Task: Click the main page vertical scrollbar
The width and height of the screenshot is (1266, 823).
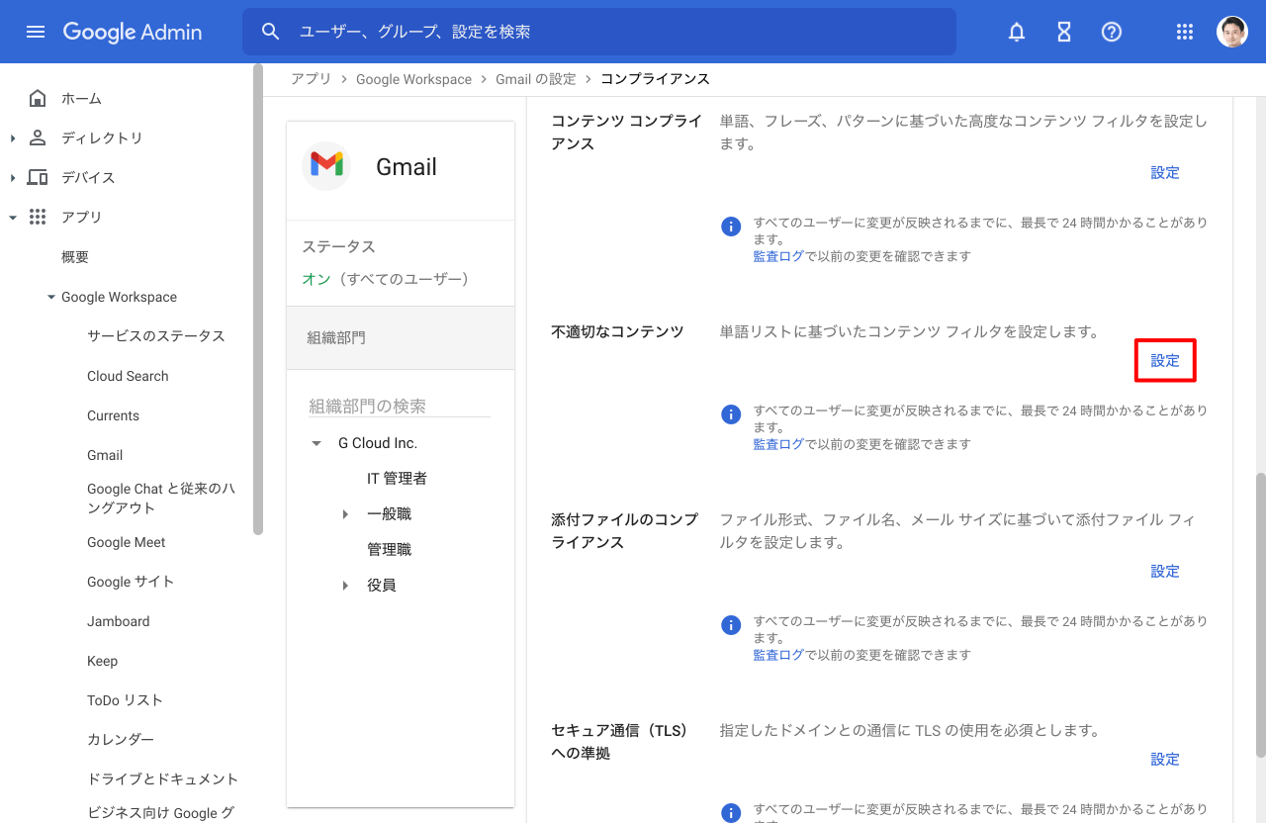Action: pyautogui.click(x=1260, y=615)
